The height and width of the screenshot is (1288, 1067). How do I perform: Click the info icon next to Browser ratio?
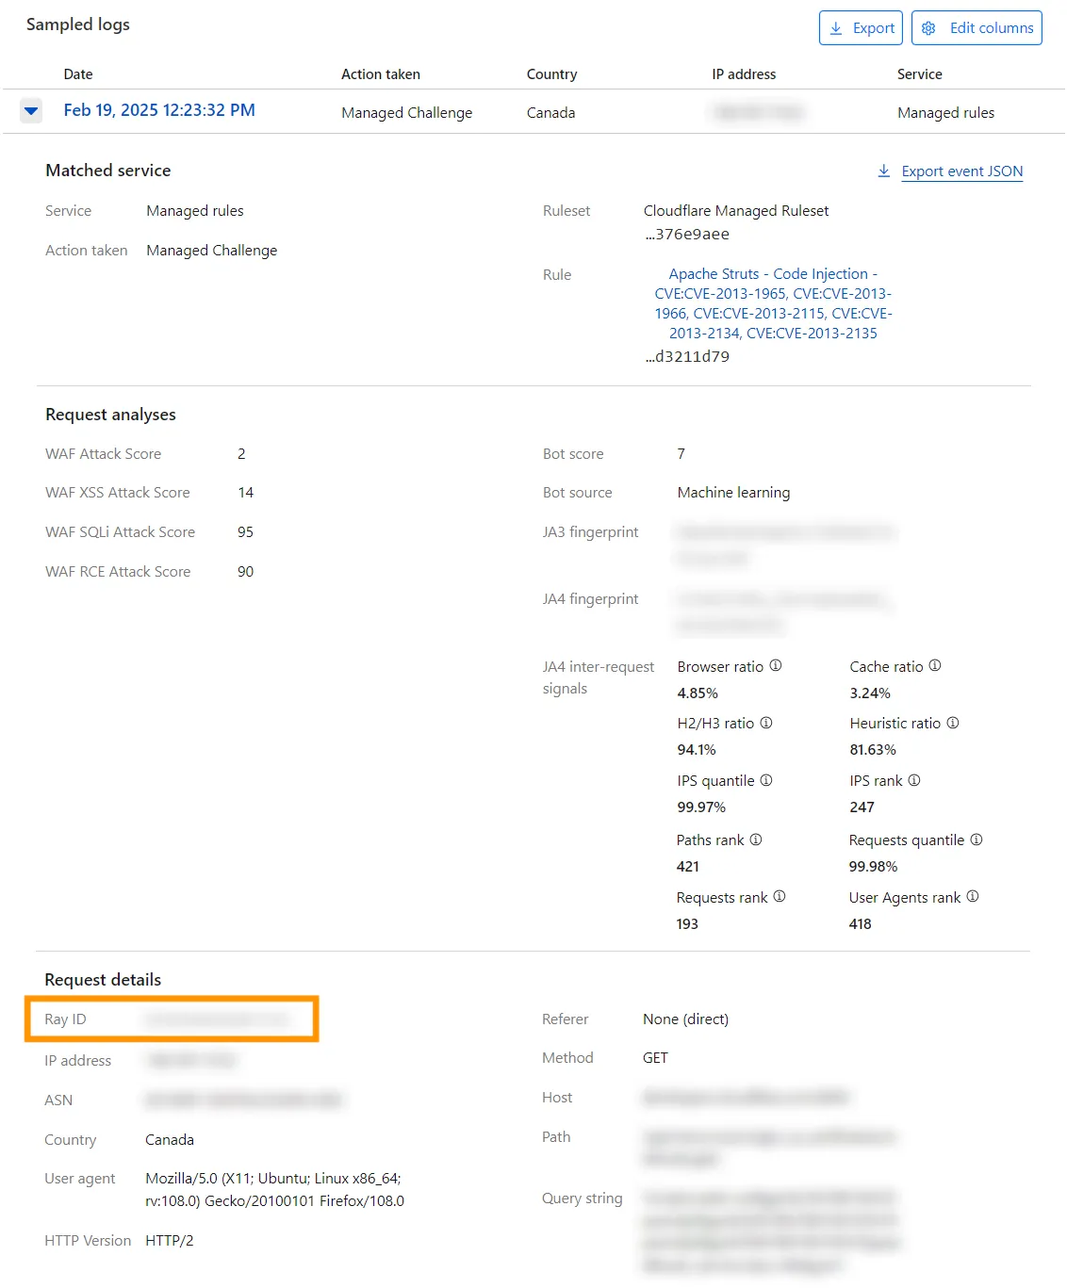click(775, 665)
